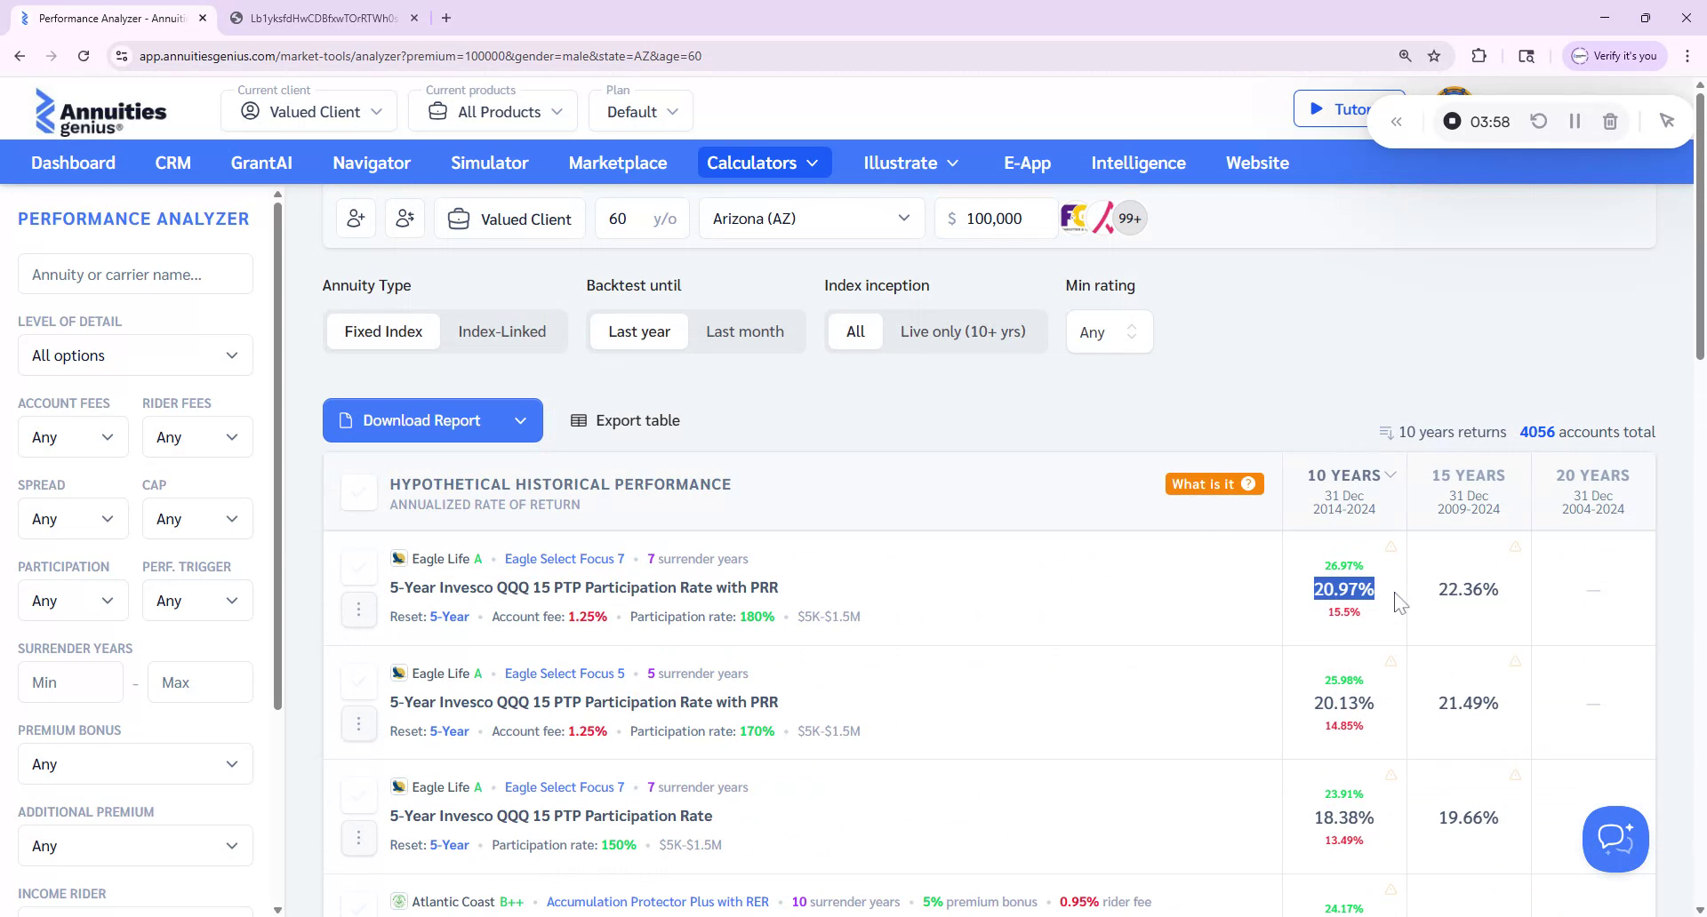Enable Live only (10+ yrs) index inception filter
The image size is (1707, 917).
click(963, 331)
